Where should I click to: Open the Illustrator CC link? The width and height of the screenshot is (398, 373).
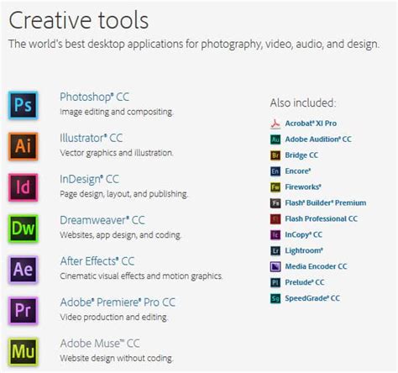click(92, 138)
